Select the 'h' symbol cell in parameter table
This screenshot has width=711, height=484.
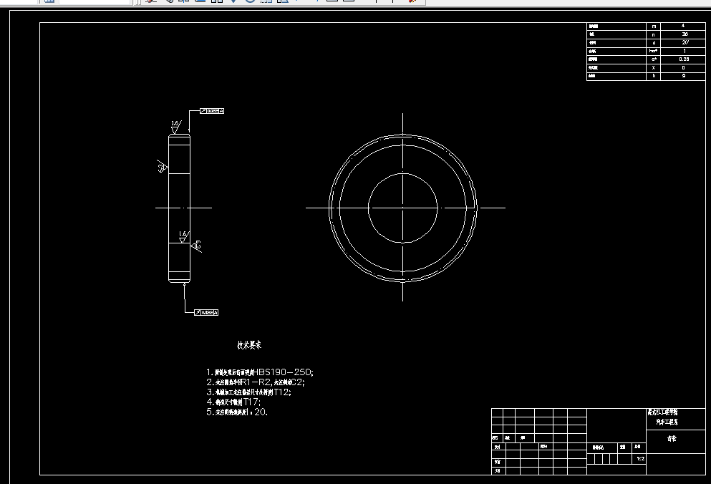tap(654, 76)
